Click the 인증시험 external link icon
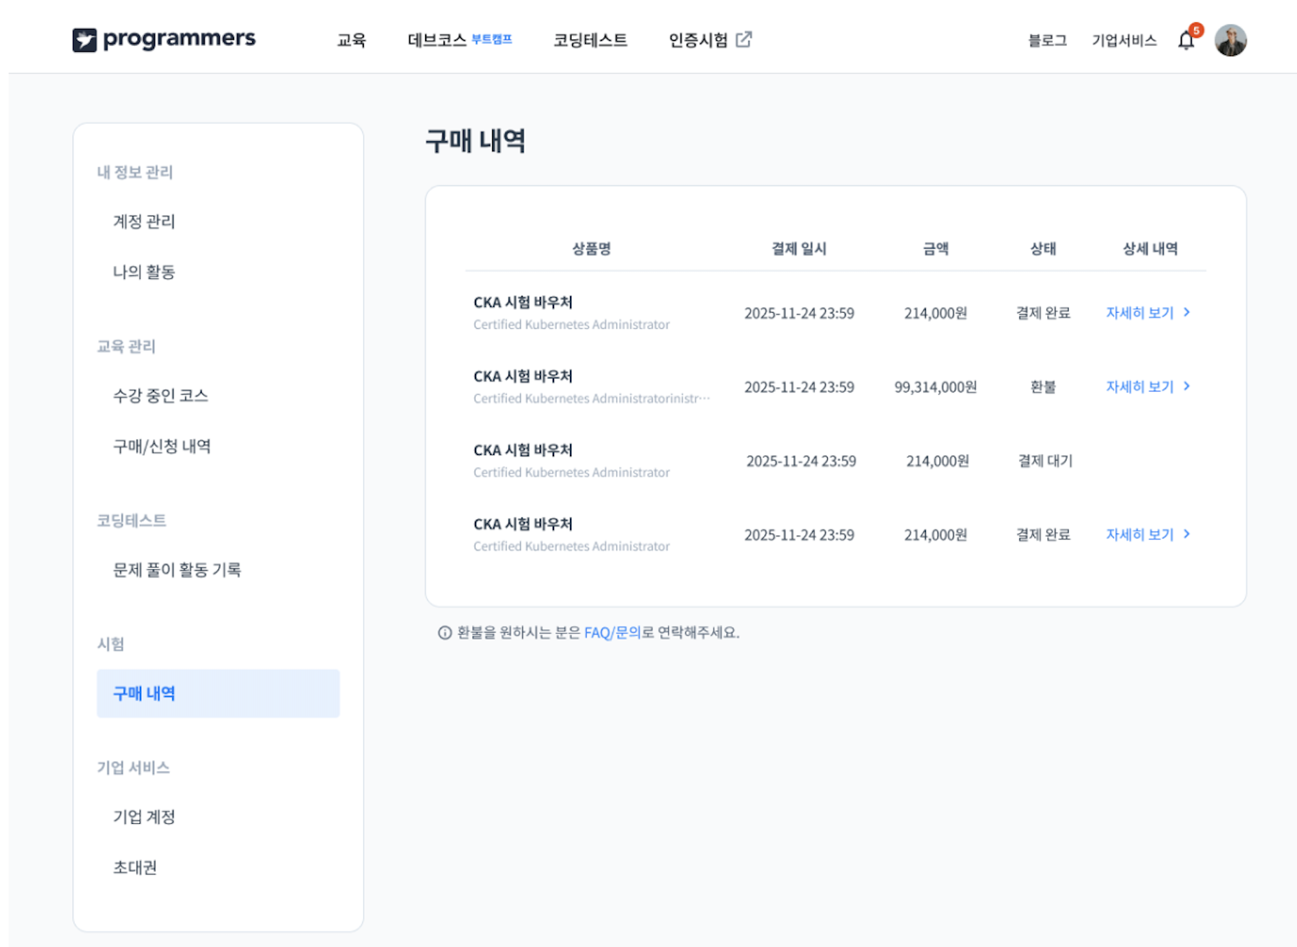 coord(744,40)
